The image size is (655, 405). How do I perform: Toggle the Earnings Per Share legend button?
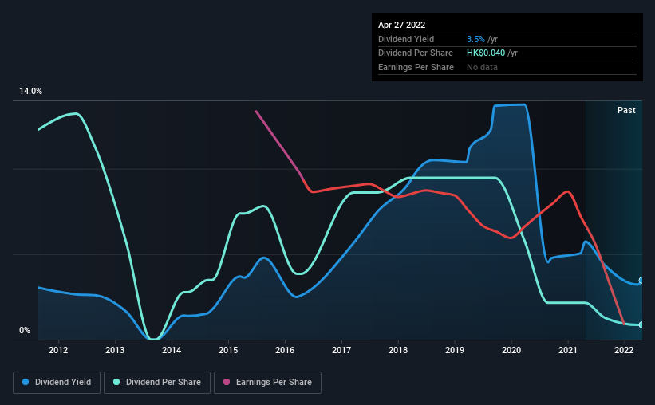coord(267,383)
